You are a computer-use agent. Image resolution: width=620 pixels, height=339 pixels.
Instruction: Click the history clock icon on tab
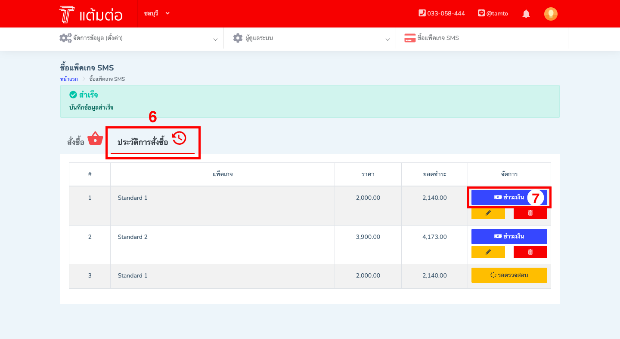click(179, 138)
